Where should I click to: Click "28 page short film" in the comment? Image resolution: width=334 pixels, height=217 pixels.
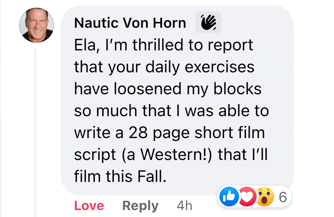196,133
